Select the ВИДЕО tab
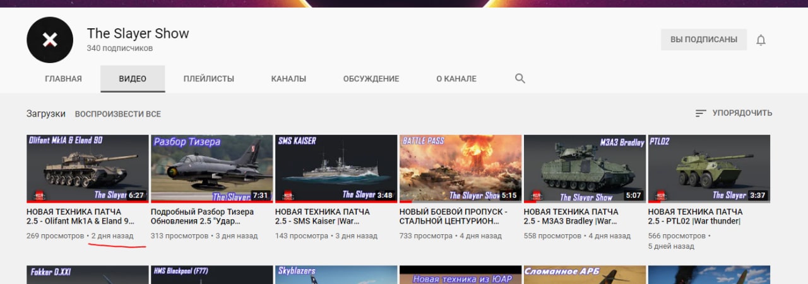Viewport: 808px width, 284px height. coord(133,79)
